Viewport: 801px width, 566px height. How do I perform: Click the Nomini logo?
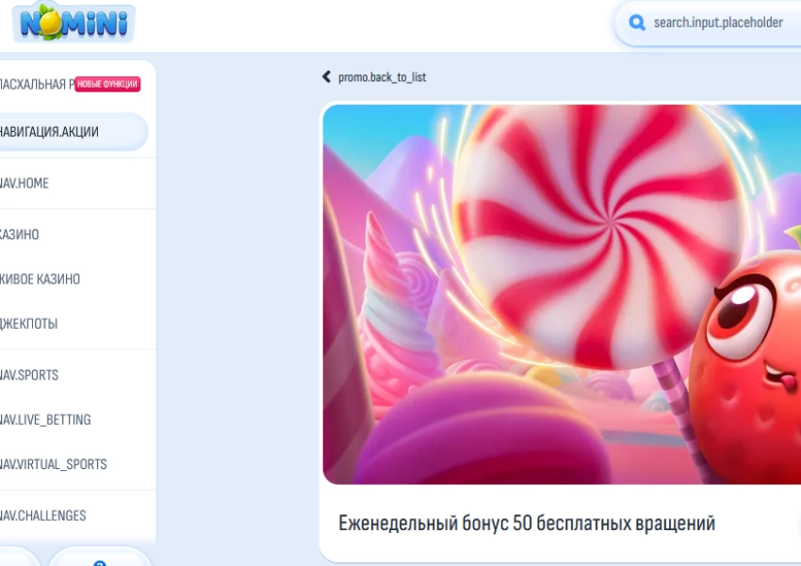click(x=74, y=23)
